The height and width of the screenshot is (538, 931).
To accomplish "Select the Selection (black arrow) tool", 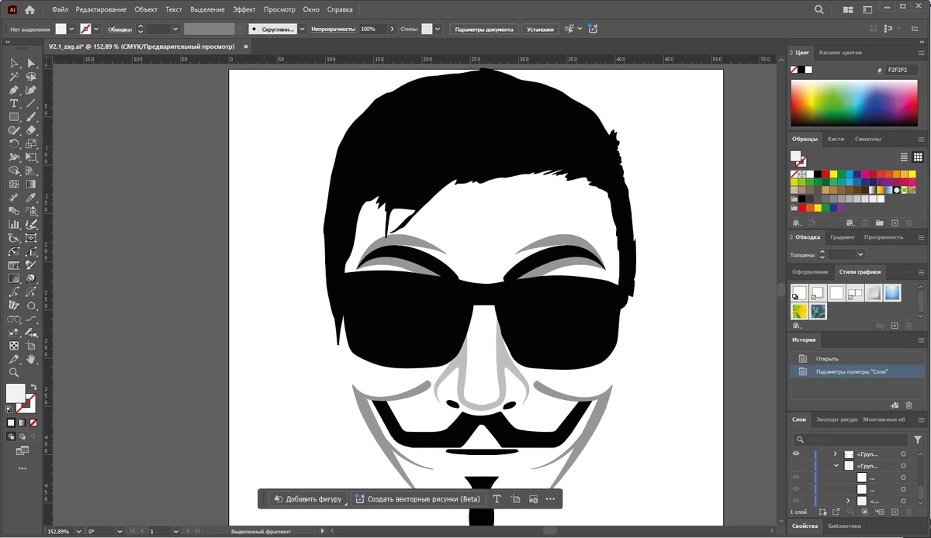I will 14,63.
